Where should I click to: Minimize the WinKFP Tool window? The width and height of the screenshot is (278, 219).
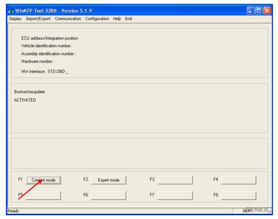pyautogui.click(x=250, y=11)
